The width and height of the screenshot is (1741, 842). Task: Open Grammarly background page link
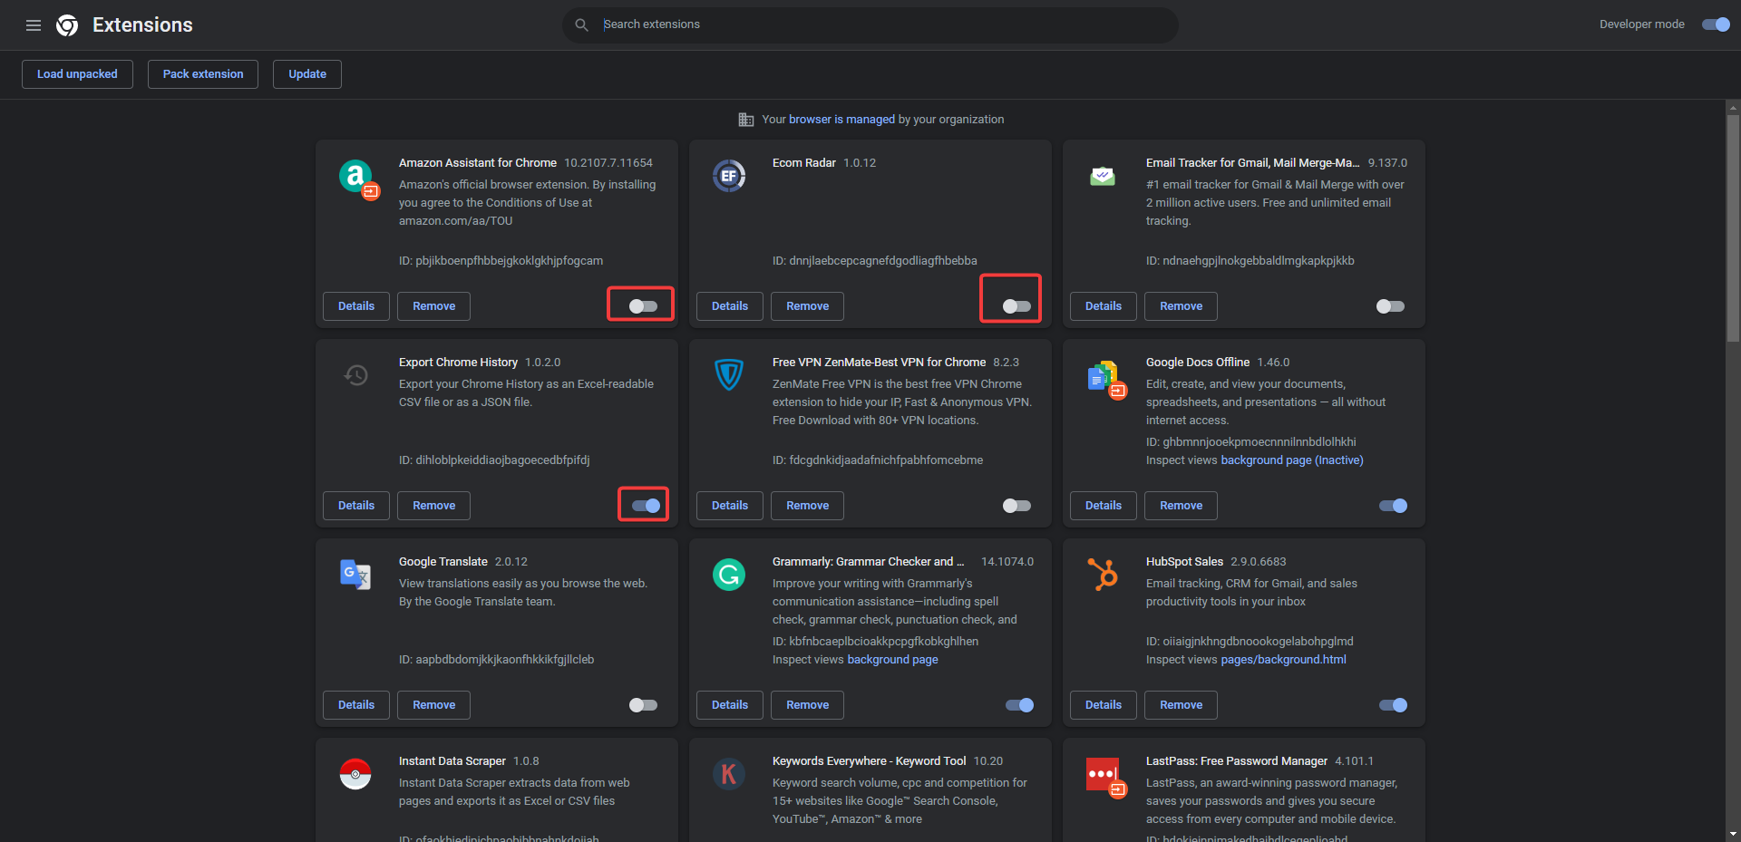point(892,660)
